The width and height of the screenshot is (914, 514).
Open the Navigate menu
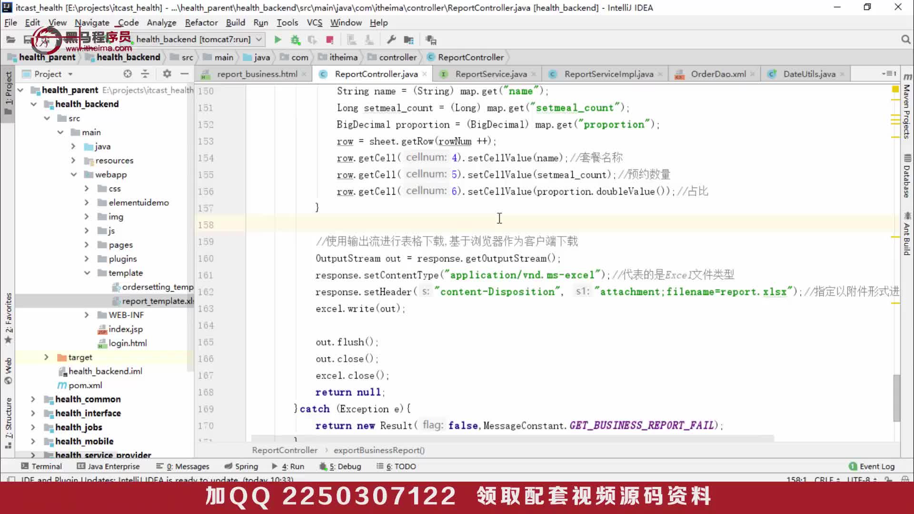click(x=92, y=22)
